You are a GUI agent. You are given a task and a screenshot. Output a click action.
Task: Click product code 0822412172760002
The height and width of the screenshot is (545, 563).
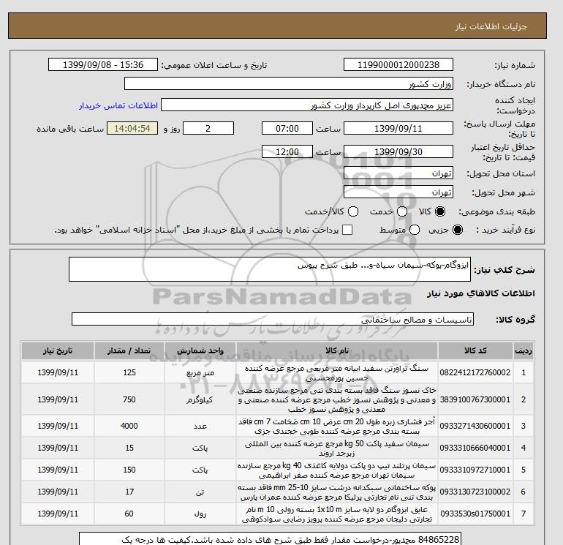[x=475, y=372]
